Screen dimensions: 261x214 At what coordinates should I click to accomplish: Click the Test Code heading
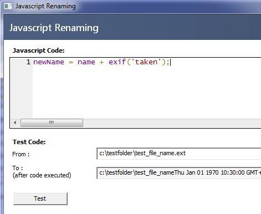(29, 142)
